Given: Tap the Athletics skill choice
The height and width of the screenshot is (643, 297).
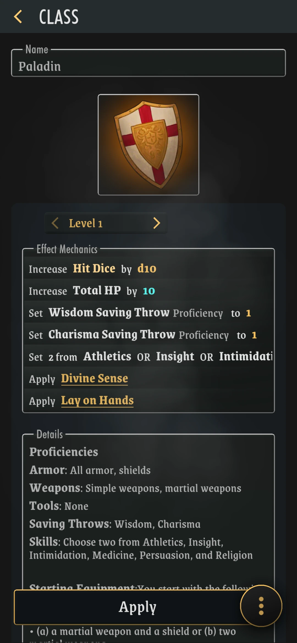Looking at the screenshot, I should click(107, 356).
